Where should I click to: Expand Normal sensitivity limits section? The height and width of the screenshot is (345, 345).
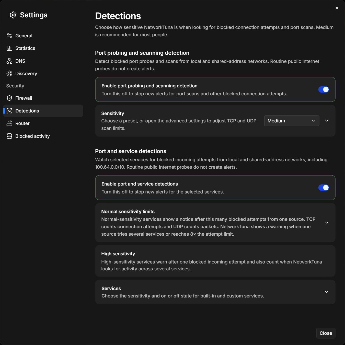[327, 223]
